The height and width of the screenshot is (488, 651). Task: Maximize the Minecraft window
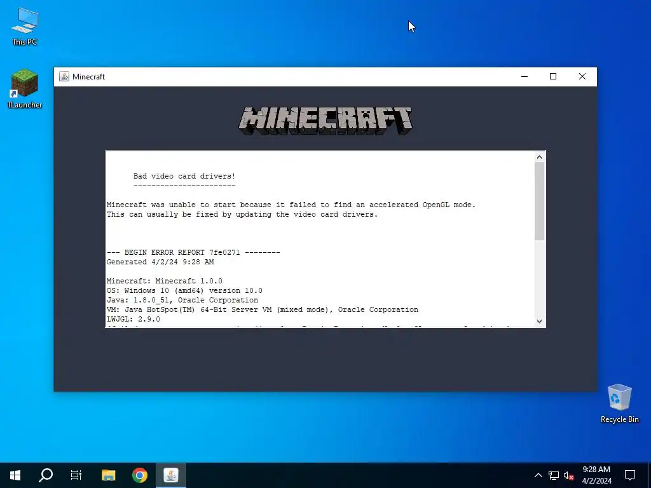pos(553,76)
